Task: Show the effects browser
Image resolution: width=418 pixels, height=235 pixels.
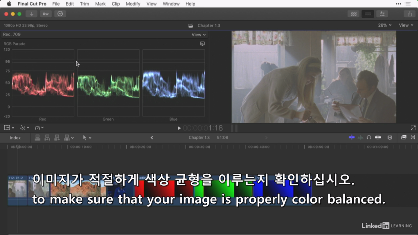Action: coord(404,137)
